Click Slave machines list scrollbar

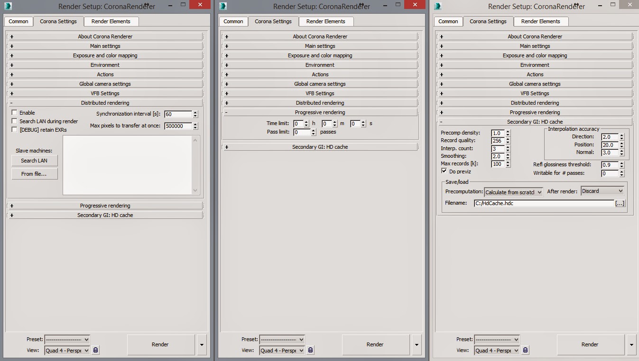pyautogui.click(x=195, y=165)
